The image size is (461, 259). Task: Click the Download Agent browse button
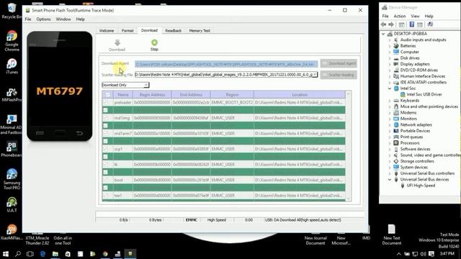[x=339, y=63]
